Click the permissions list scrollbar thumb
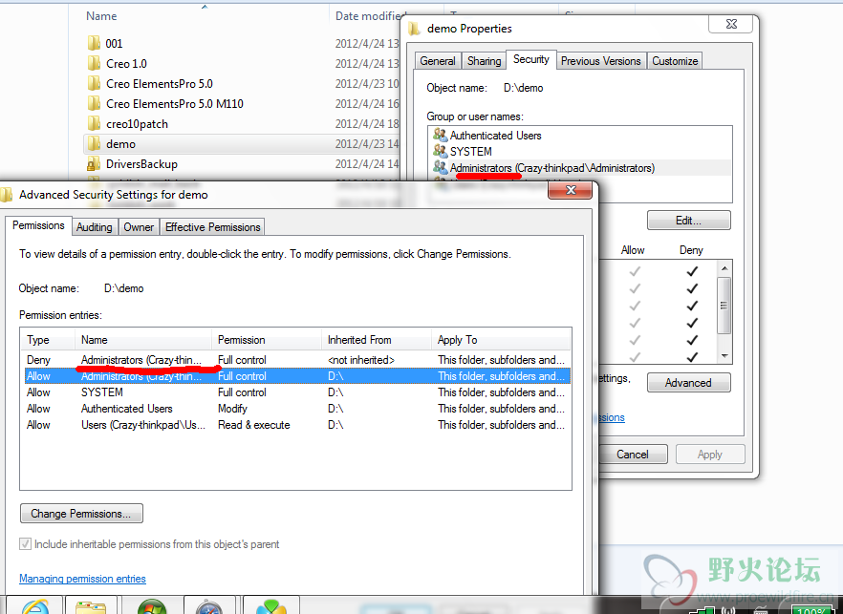 point(724,306)
